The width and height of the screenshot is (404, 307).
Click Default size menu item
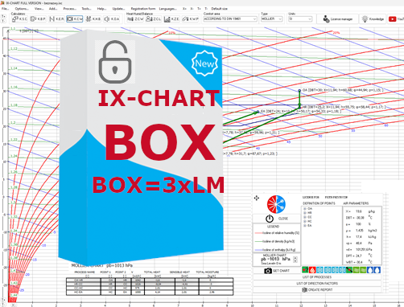pos(219,9)
